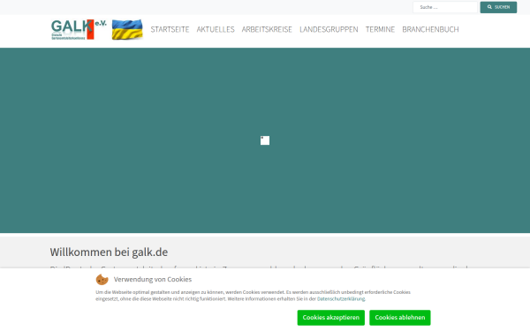Open the Branchenbuch menu item
530x331 pixels.
point(431,29)
